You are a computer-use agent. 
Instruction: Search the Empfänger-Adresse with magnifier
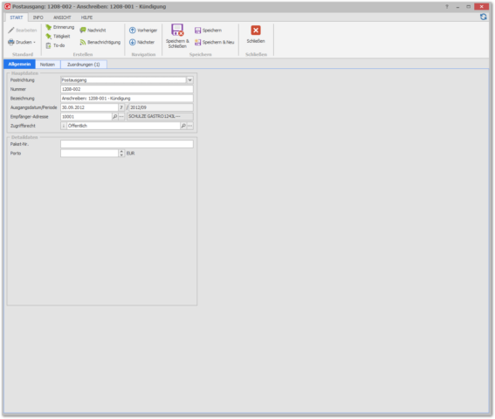(115, 117)
